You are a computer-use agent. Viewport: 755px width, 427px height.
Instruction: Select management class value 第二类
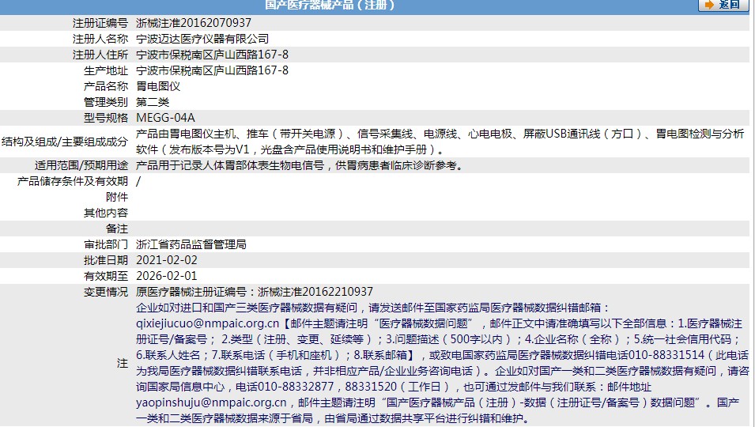(153, 103)
